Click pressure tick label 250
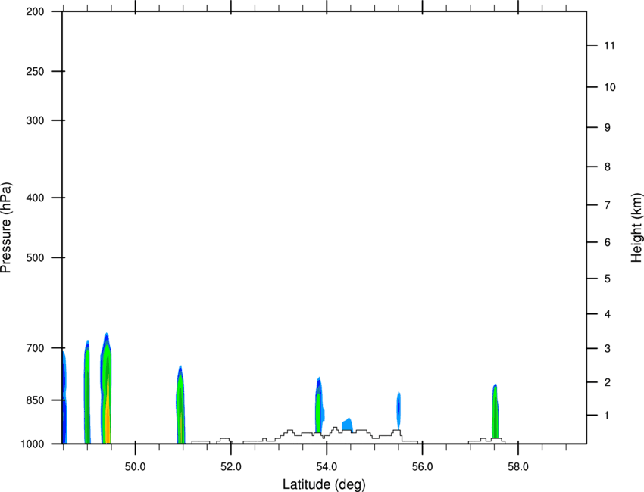Screen dimensions: 644x492 point(35,71)
